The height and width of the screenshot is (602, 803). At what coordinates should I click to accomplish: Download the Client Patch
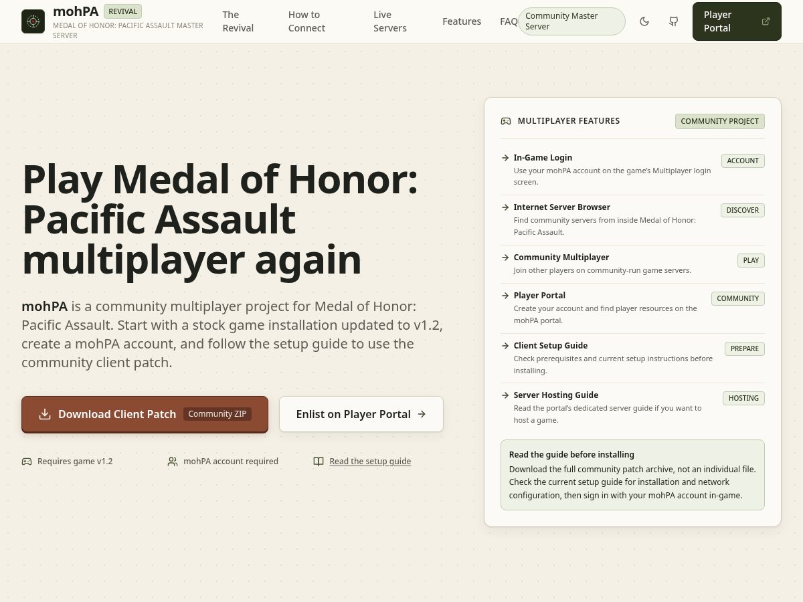145,414
